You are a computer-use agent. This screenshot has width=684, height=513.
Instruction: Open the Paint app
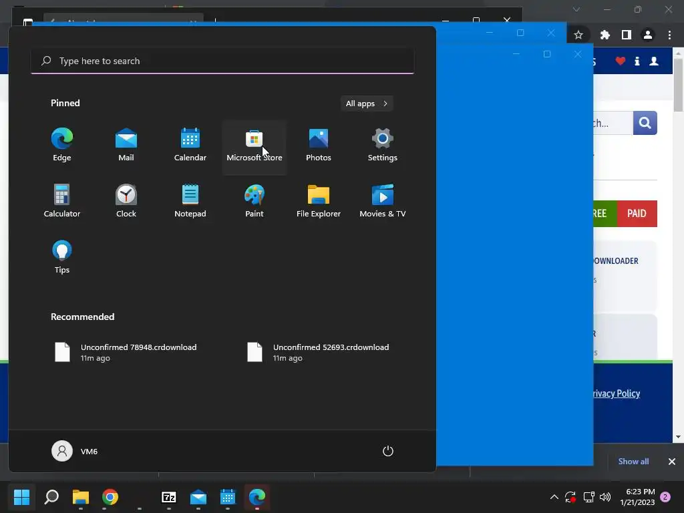(254, 202)
